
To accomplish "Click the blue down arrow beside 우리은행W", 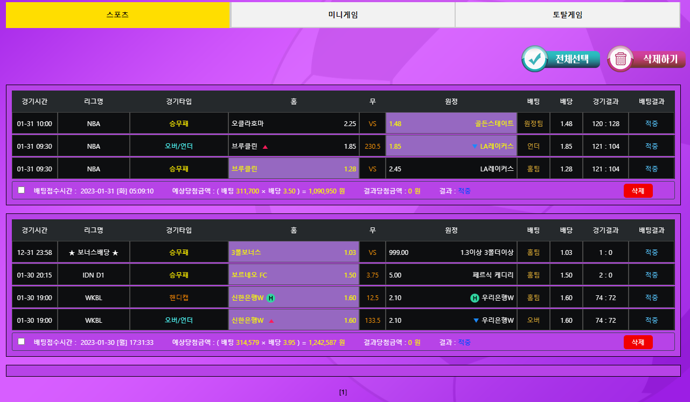I will click(x=476, y=321).
